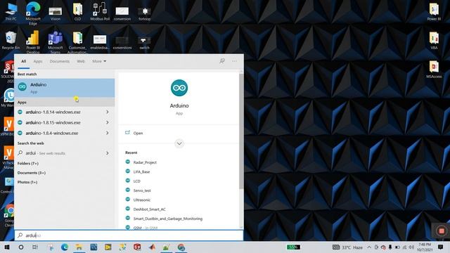This screenshot has width=450, height=253.
Task: Launch Microsoft Teams desktop shortcut
Action: pyautogui.click(x=56, y=41)
